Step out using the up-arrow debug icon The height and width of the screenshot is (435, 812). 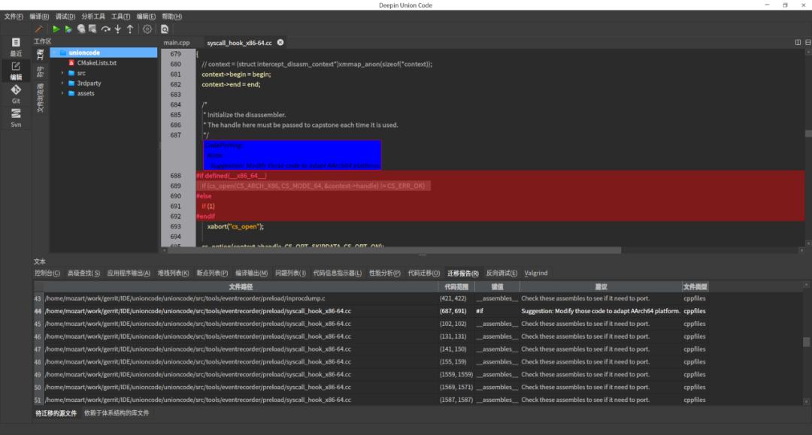(x=130, y=29)
